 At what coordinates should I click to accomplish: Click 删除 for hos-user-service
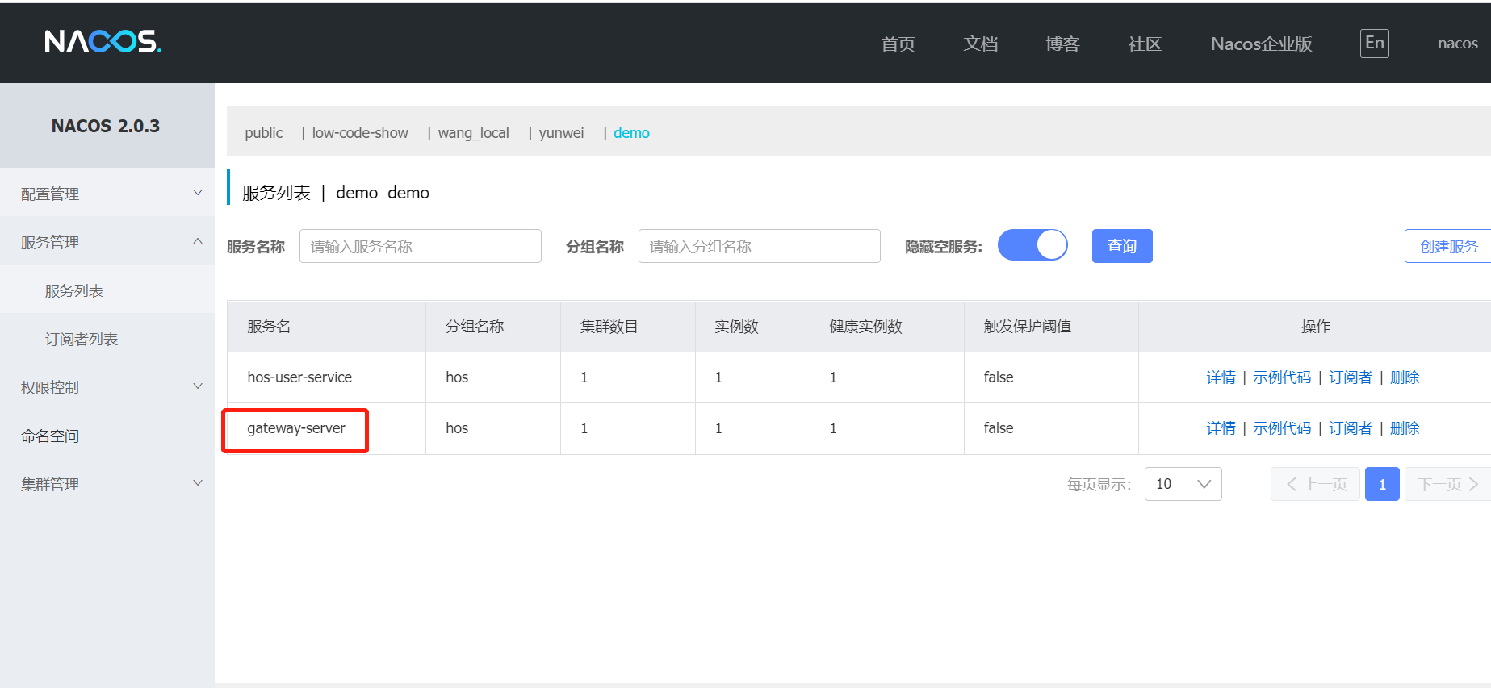tap(1404, 377)
